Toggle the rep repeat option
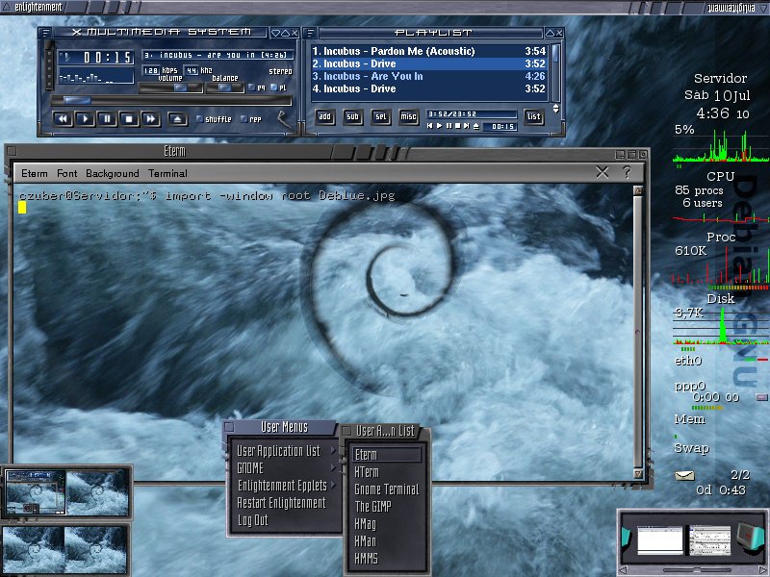The image size is (770, 577). point(251,119)
